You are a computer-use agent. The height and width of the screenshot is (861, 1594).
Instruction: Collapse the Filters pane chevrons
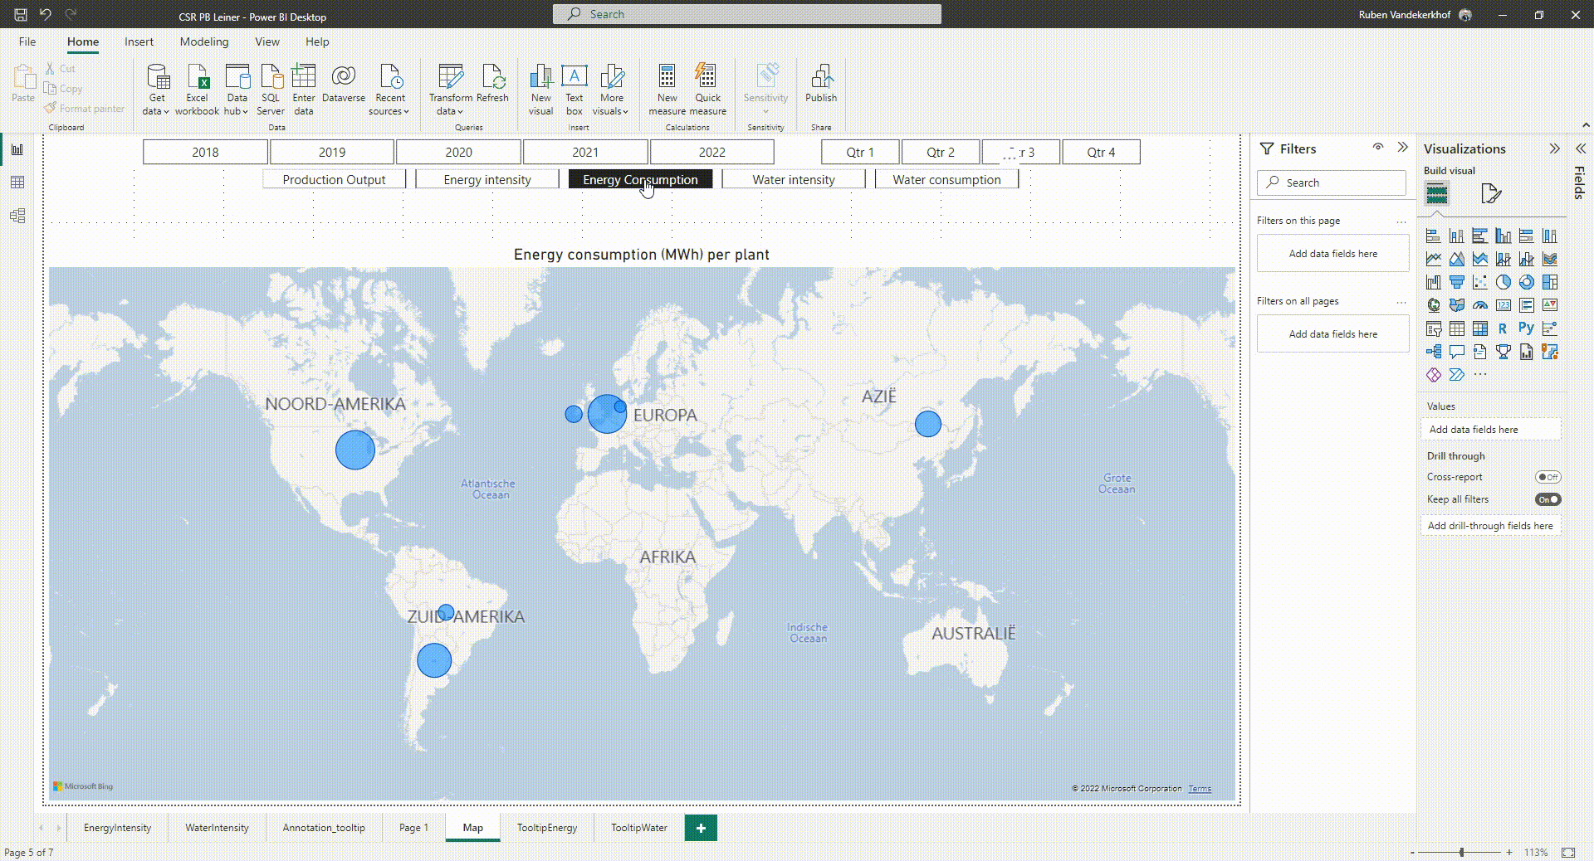[x=1403, y=148]
